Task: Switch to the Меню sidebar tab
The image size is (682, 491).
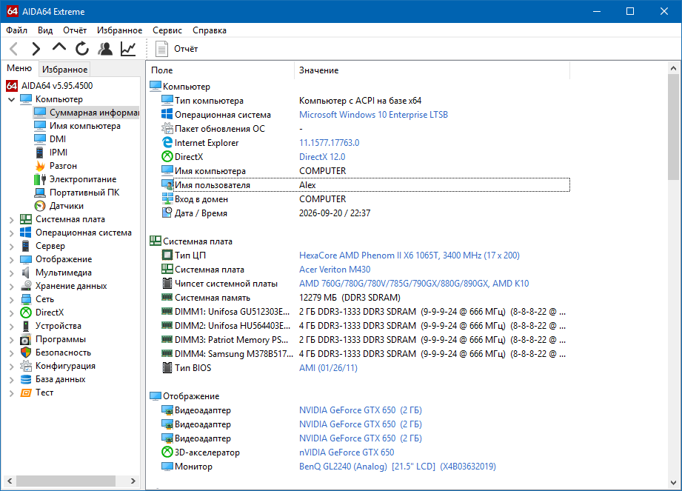Action: coord(19,68)
